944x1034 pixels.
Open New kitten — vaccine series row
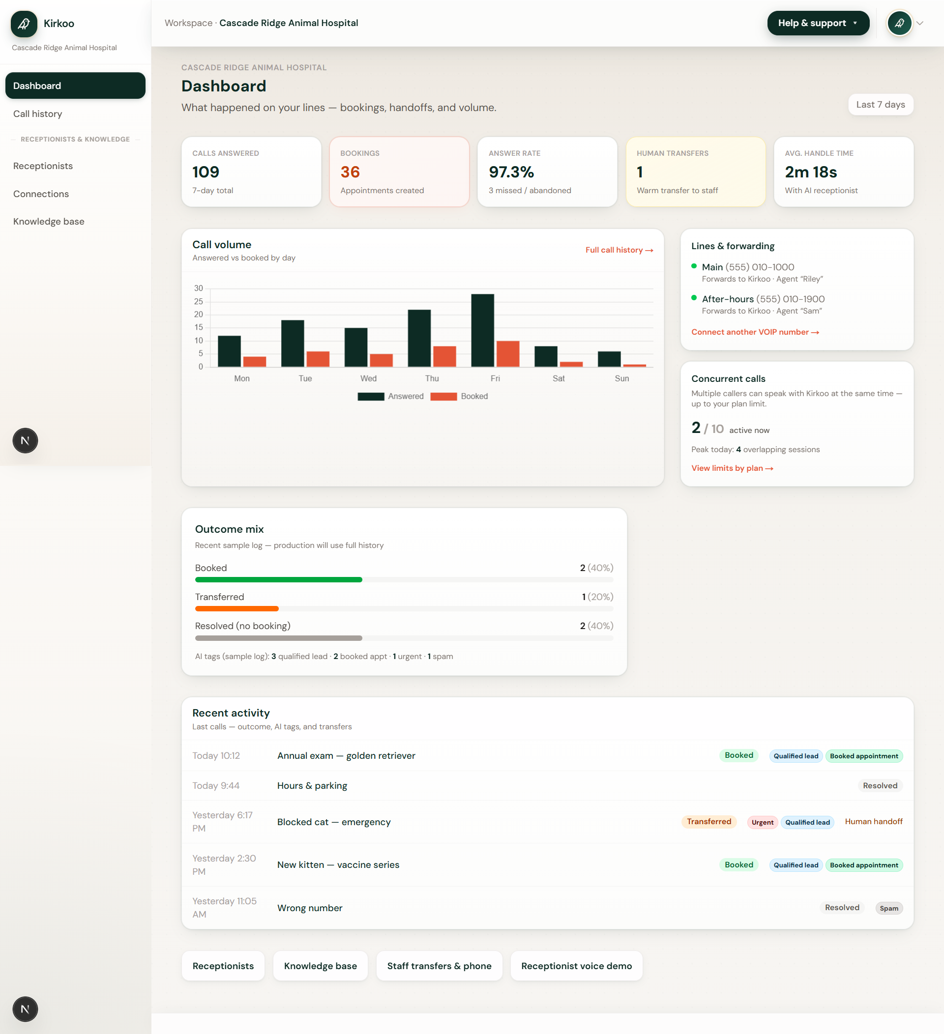pos(547,865)
